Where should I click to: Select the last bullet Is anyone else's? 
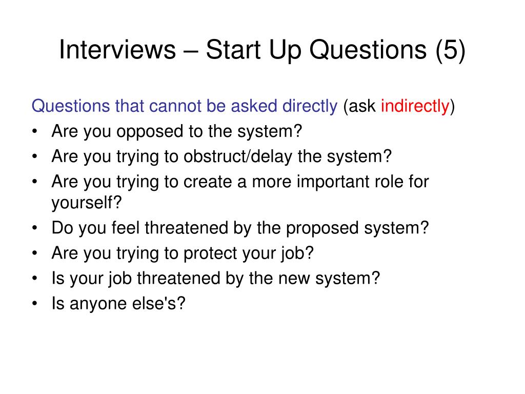118,304
